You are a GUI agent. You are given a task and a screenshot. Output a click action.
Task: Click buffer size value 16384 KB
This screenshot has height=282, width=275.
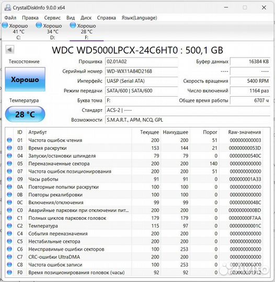click(250, 62)
